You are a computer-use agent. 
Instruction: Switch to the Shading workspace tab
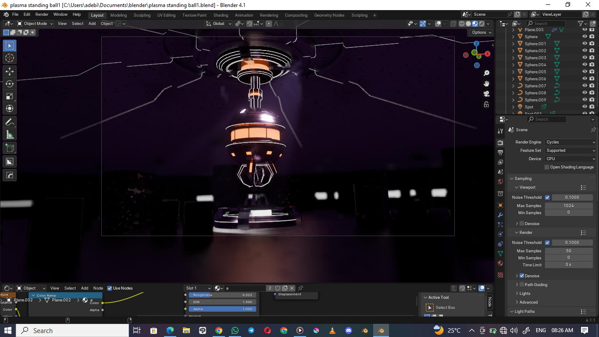[221, 15]
